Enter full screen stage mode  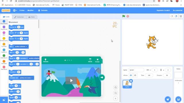pyautogui.click(x=181, y=16)
